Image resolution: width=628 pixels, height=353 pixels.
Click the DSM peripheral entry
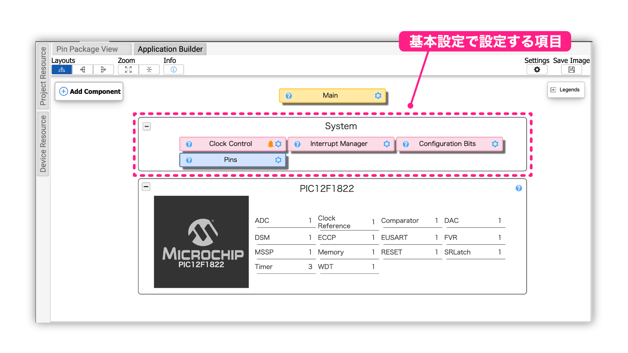(284, 238)
